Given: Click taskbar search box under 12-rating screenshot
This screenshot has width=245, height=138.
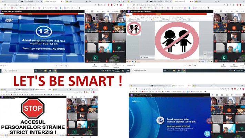Looking at the screenshot, I should tap(18, 71).
